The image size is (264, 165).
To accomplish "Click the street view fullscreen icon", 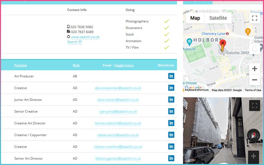I will click(x=254, y=106).
